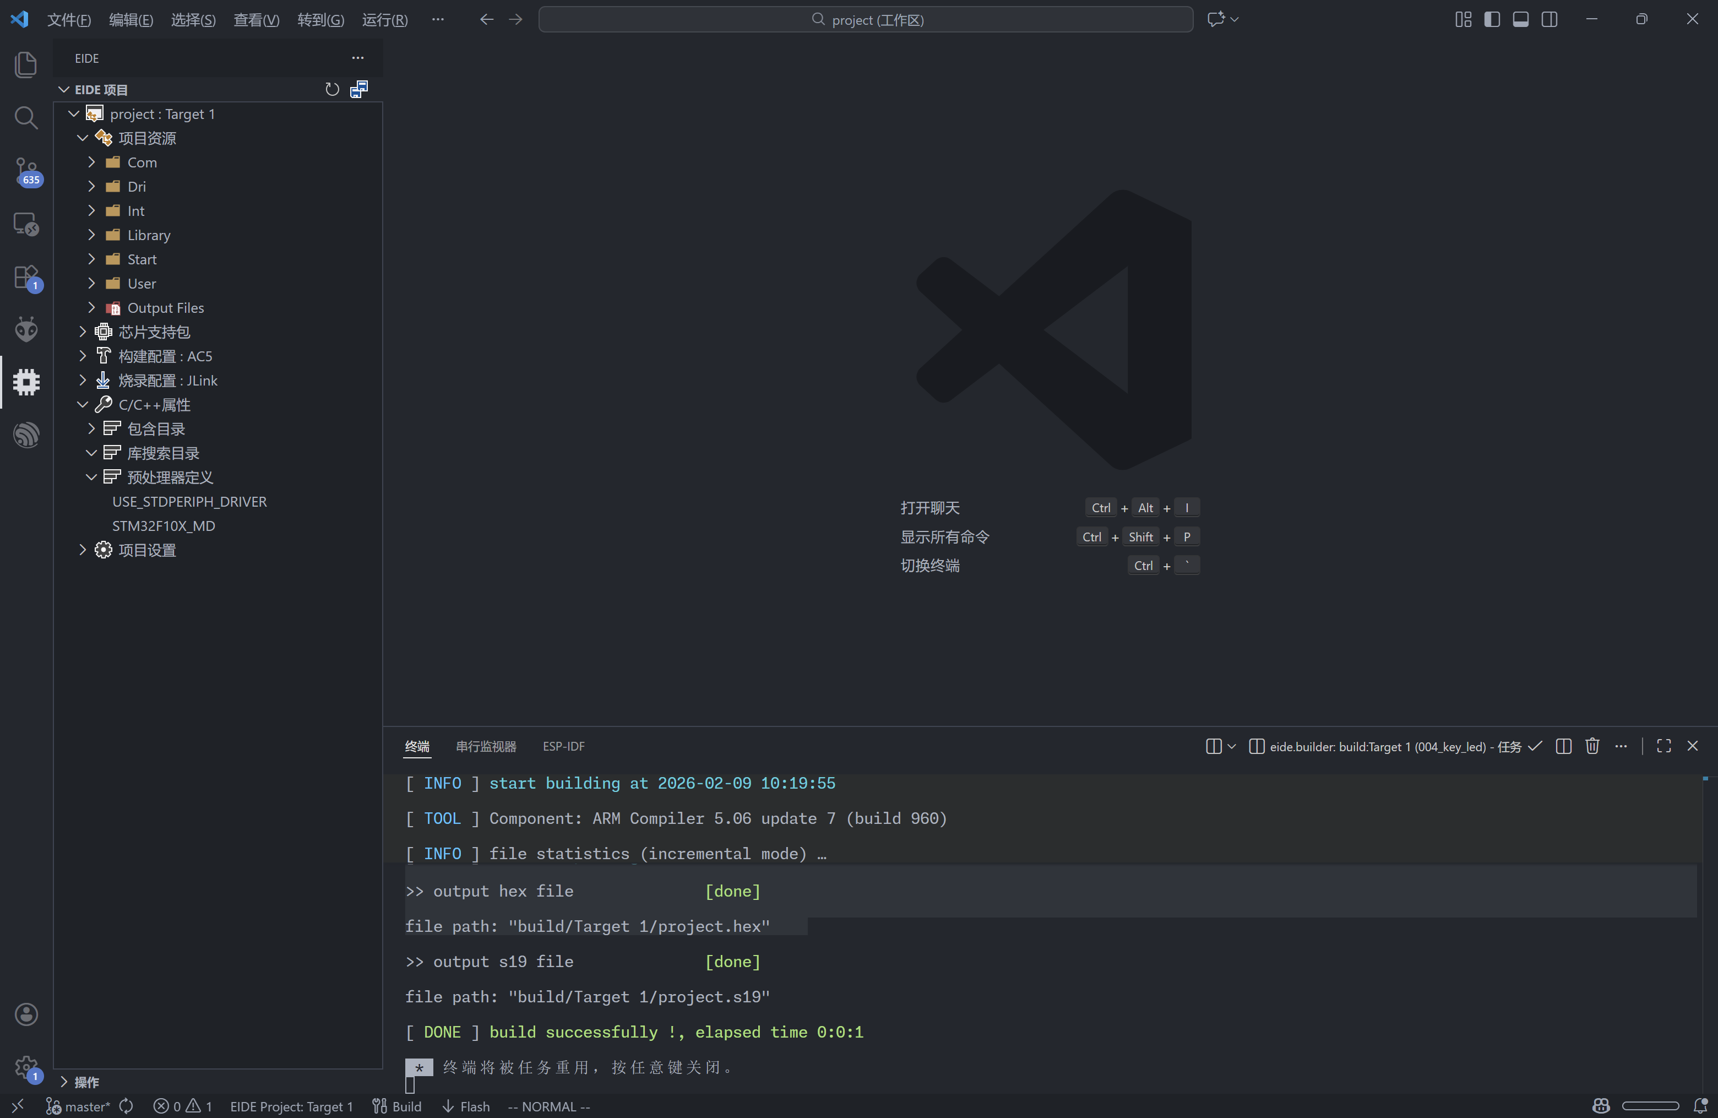
Task: Click the refresh icon in EIDE 项目 header
Action: click(x=331, y=90)
